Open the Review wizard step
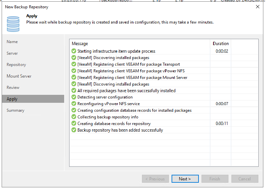 click(x=13, y=88)
